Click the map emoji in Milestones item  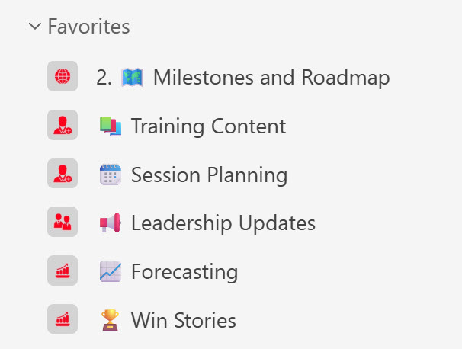tap(133, 77)
